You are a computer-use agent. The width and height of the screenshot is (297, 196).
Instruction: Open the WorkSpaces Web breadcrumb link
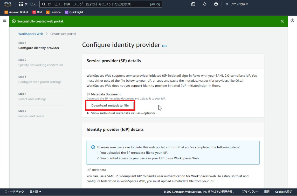tap(31, 34)
